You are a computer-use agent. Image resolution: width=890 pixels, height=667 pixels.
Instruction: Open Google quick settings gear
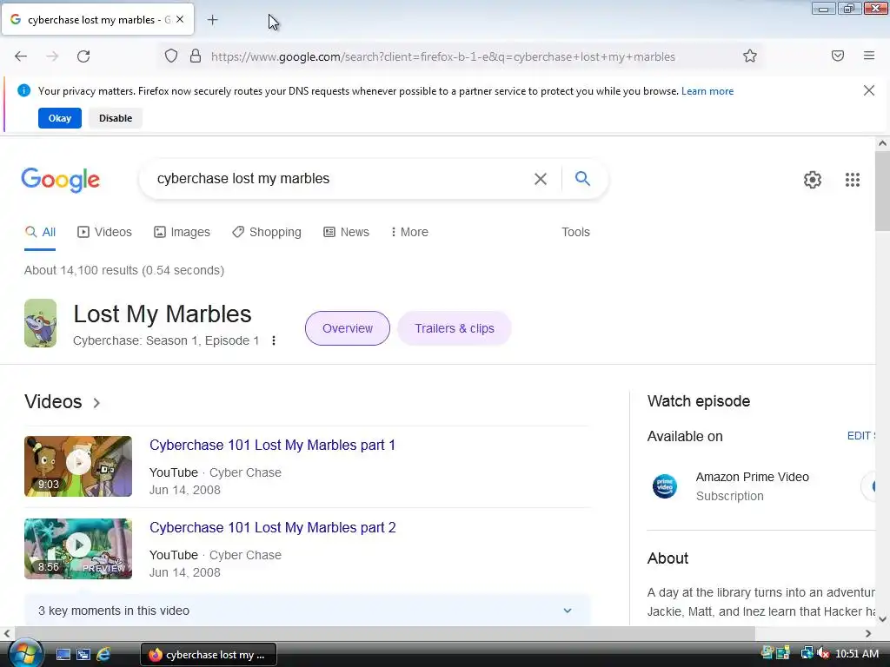pos(813,180)
